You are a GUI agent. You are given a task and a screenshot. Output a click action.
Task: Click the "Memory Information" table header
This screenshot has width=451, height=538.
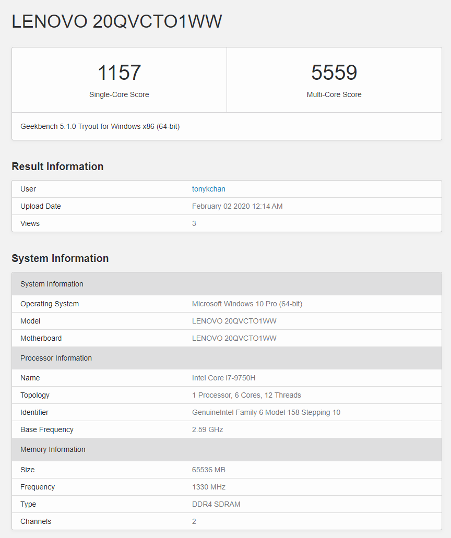pos(227,449)
